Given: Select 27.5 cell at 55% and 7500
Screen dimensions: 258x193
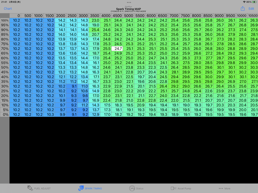Looking at the screenshot, I should (x=185, y=63).
